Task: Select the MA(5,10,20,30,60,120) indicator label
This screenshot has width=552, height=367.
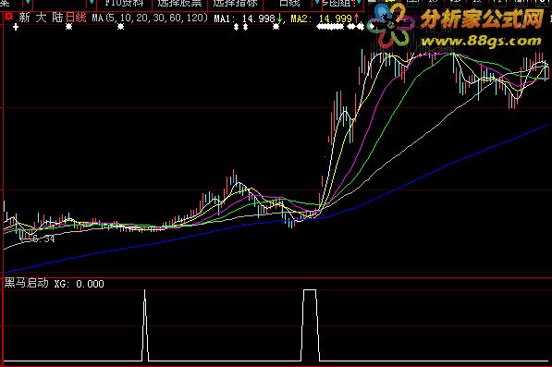Action: [x=151, y=18]
